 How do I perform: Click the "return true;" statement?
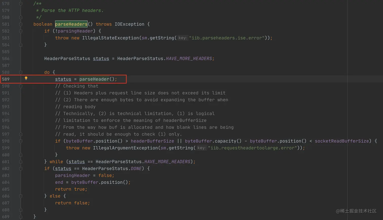pyautogui.click(x=71, y=189)
